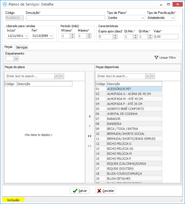The height and width of the screenshot is (204, 185).
Task: Click the Valor input field
Action: click(x=166, y=37)
